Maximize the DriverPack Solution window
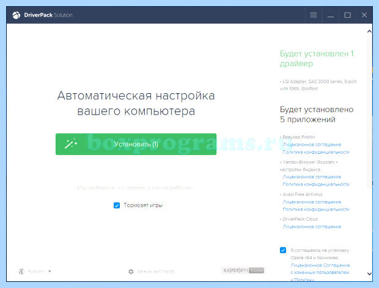 pos(348,15)
